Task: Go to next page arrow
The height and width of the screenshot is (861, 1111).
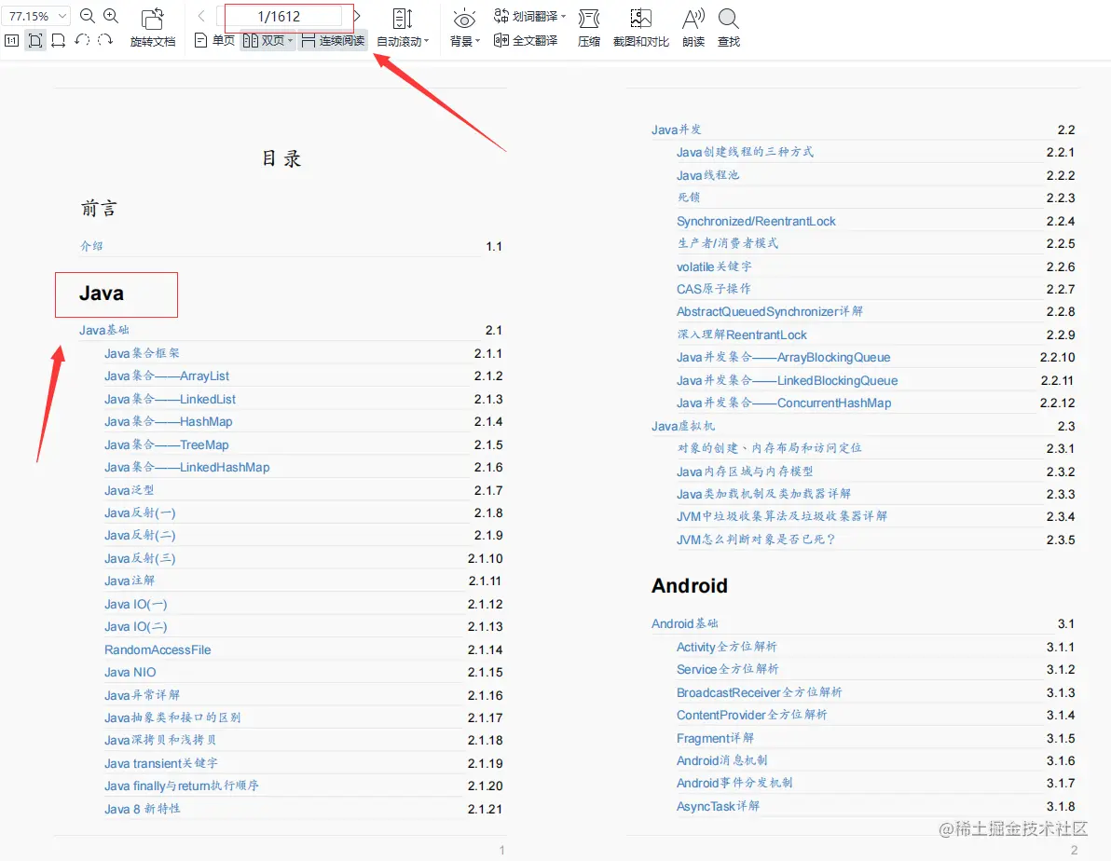Action: 357,16
